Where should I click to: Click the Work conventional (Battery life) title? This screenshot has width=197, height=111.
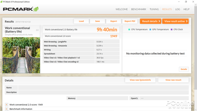tap(17, 30)
